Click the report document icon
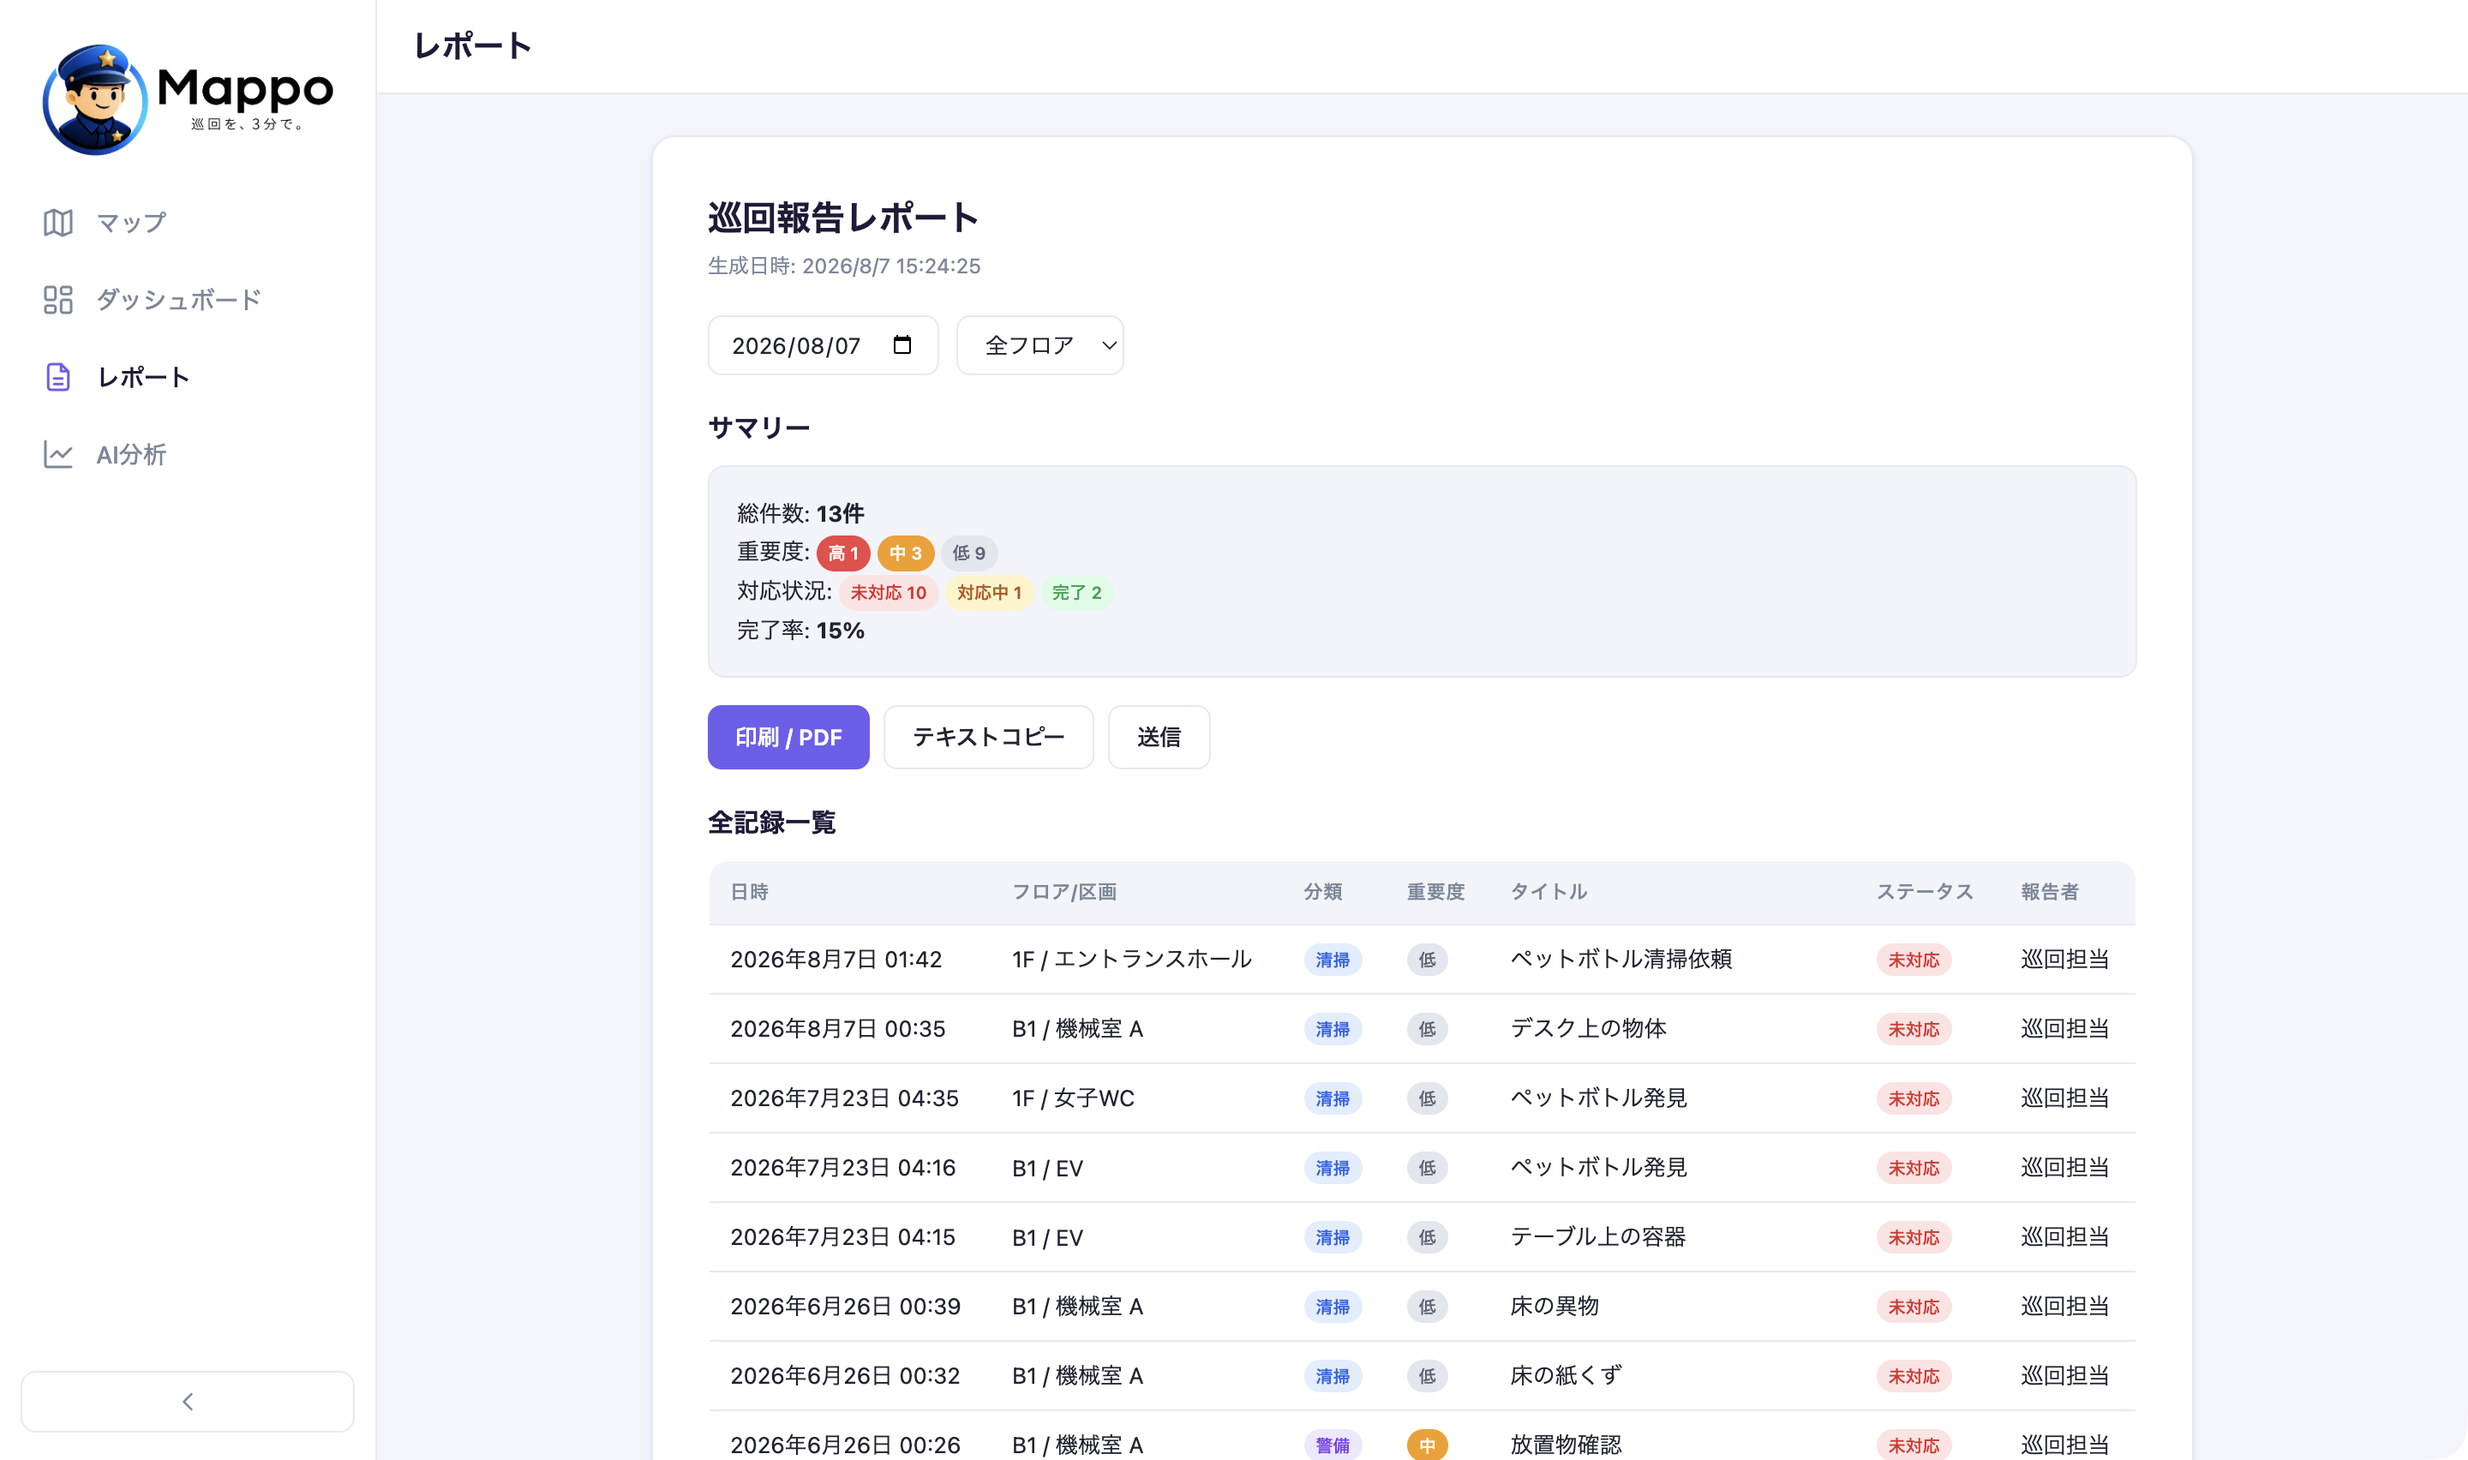 [x=58, y=377]
